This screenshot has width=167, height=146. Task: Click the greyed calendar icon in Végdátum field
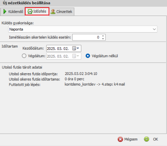click(x=74, y=56)
